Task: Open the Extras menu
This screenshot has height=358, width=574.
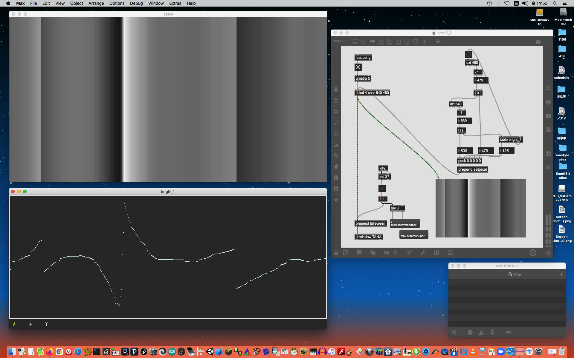Action: click(175, 3)
